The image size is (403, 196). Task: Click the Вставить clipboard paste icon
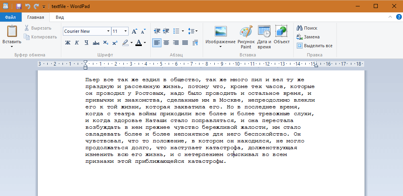pos(12,31)
